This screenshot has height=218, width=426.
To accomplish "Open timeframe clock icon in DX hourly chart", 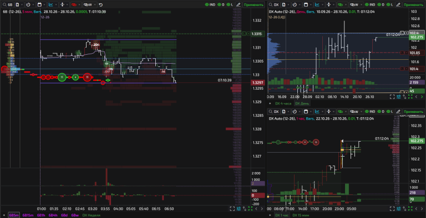I will [295, 111].
